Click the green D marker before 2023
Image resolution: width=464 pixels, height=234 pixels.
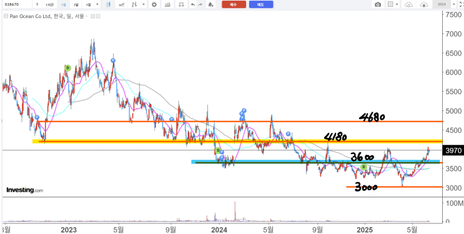(x=68, y=68)
